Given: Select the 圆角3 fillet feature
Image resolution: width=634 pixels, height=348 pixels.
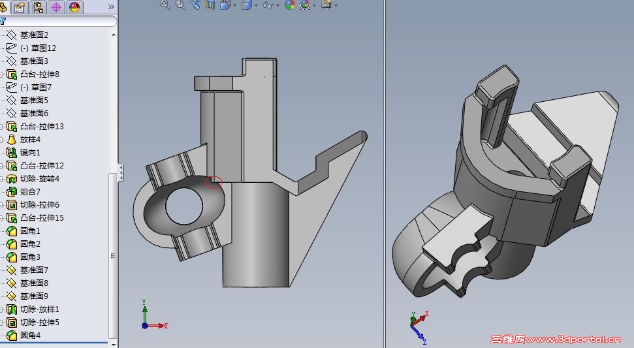Looking at the screenshot, I should pos(30,257).
